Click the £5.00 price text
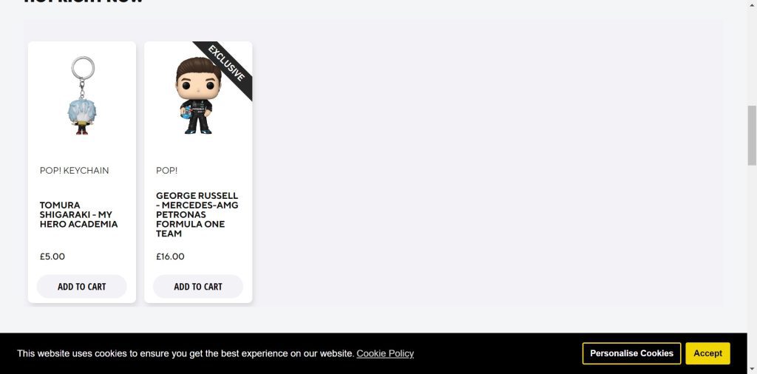 click(x=52, y=256)
